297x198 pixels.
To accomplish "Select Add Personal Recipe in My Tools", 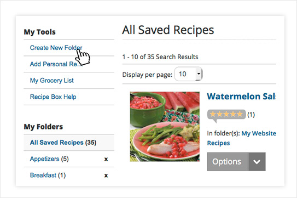I will (55, 64).
